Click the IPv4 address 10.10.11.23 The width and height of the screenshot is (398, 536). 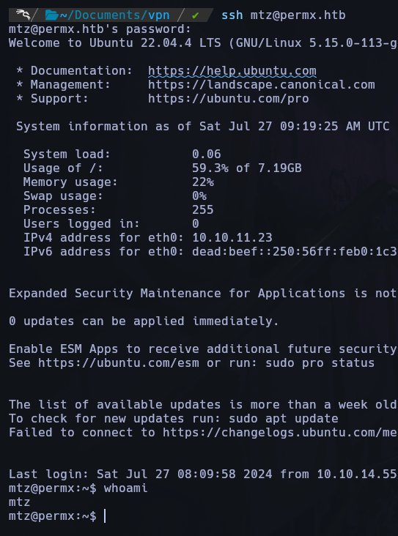point(232,237)
